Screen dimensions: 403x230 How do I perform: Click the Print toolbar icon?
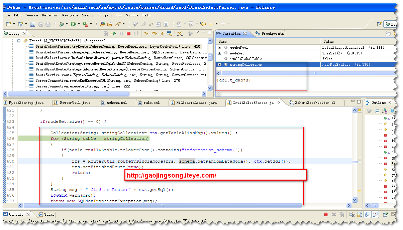pos(48,24)
